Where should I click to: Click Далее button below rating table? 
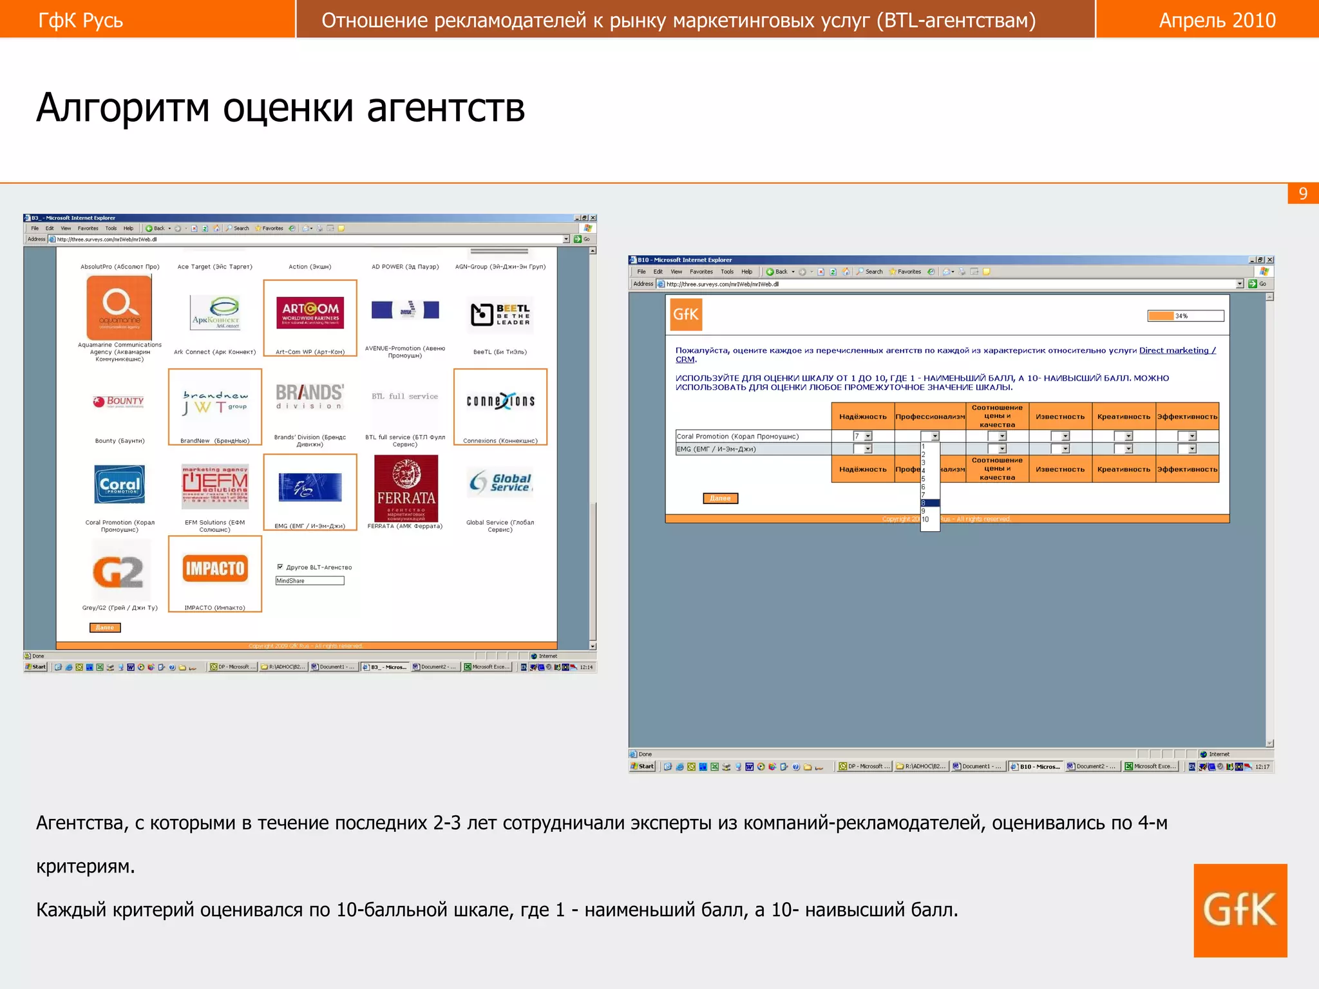pyautogui.click(x=720, y=498)
